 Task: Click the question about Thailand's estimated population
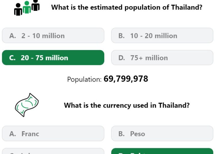tap(127, 7)
